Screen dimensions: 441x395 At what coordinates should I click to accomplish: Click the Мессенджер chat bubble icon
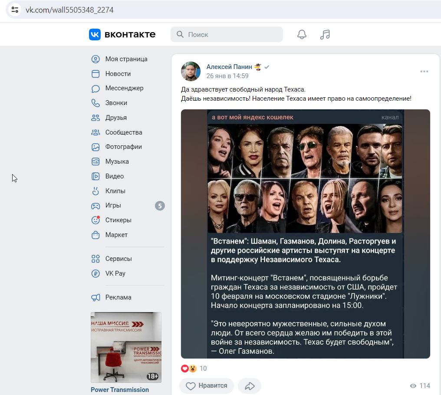95,89
